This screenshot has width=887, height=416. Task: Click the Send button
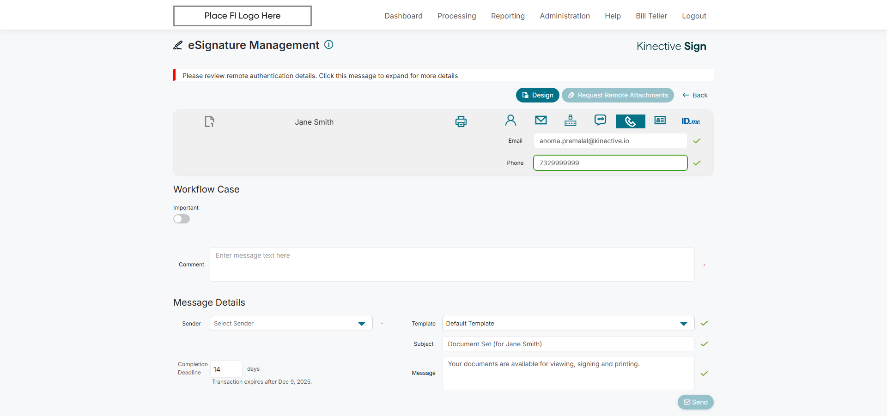pos(696,402)
